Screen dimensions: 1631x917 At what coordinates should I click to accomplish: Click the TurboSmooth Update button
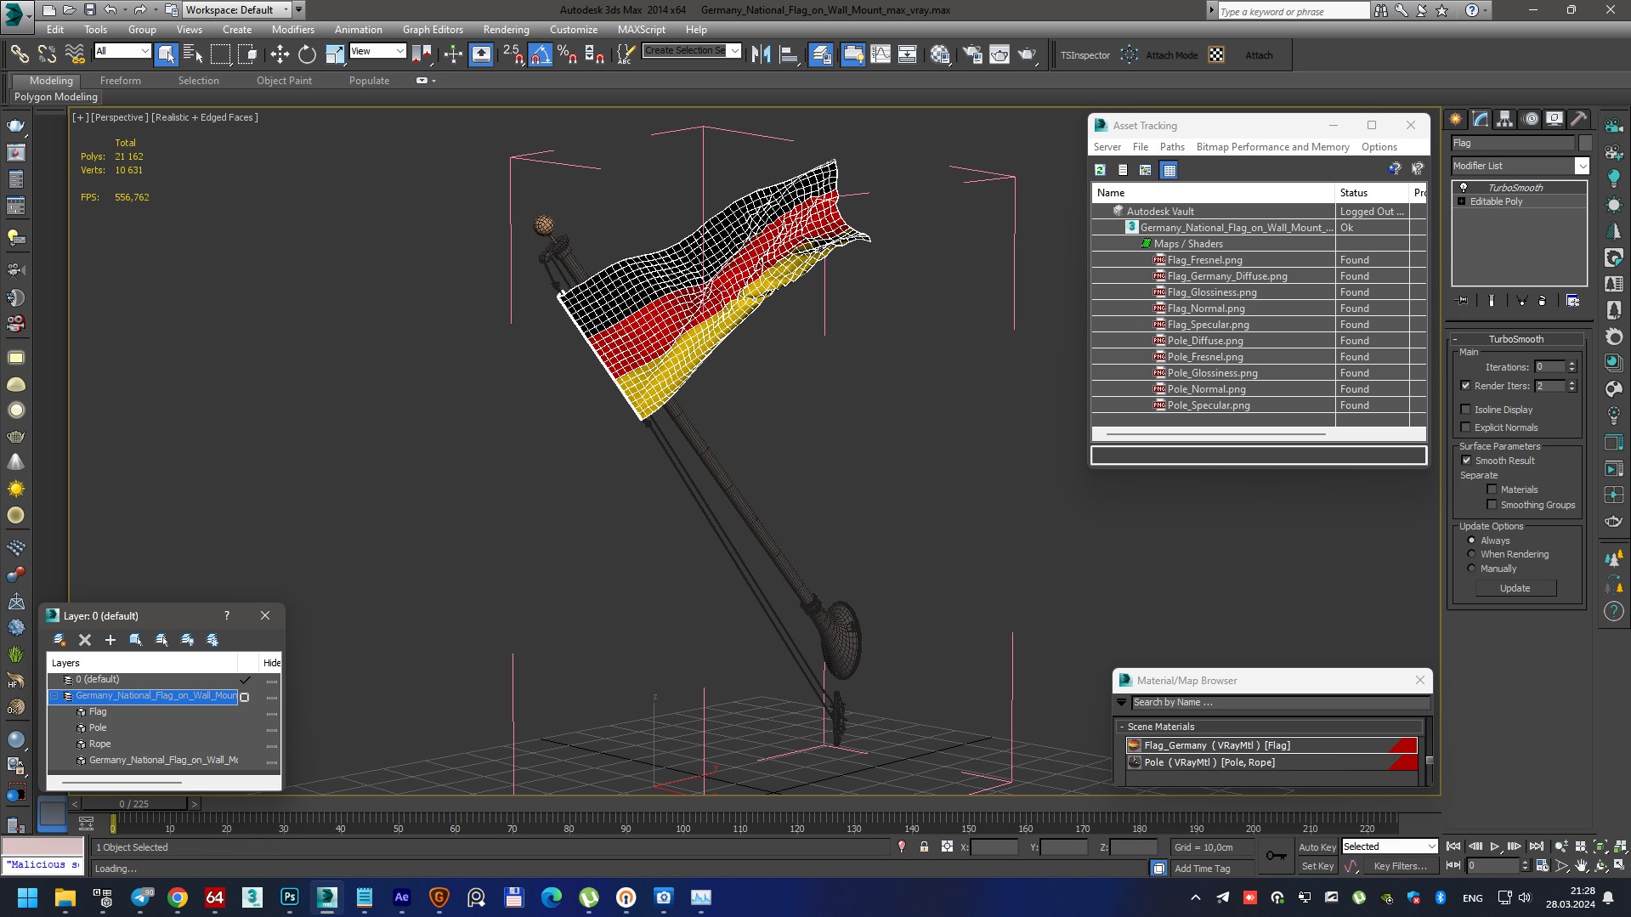pyautogui.click(x=1515, y=588)
